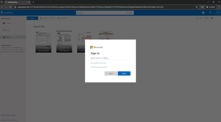Viewport: 221px width, 122px height.
Task: Expand the New dropdown button
Action: (32, 18)
